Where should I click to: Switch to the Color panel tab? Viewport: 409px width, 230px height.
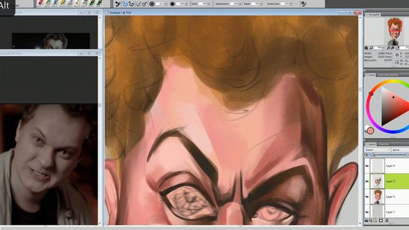370,75
